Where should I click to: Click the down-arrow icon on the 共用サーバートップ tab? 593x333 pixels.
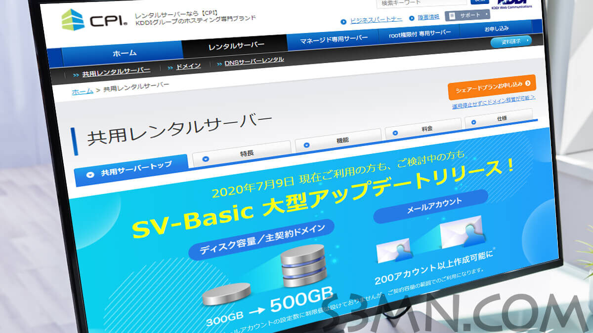(90, 175)
